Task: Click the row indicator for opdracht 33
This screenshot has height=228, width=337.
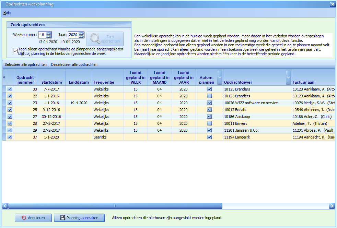Action: [x=4, y=89]
